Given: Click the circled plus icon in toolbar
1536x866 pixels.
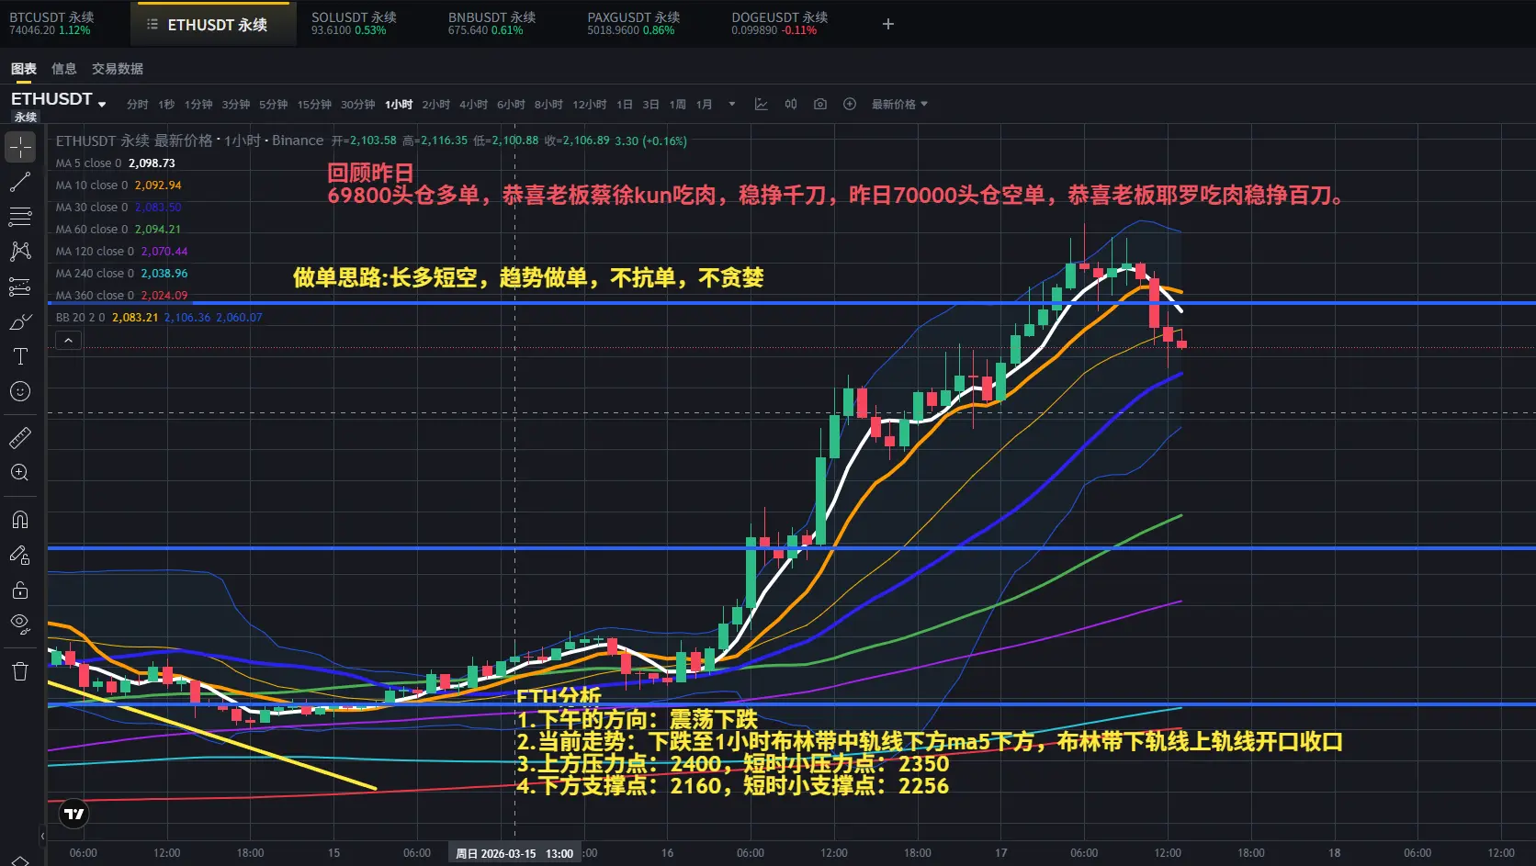Looking at the screenshot, I should [x=850, y=104].
